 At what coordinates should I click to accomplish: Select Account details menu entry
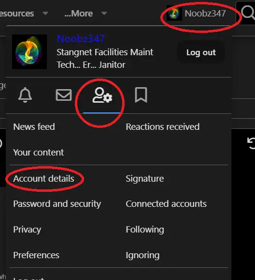pyautogui.click(x=43, y=179)
